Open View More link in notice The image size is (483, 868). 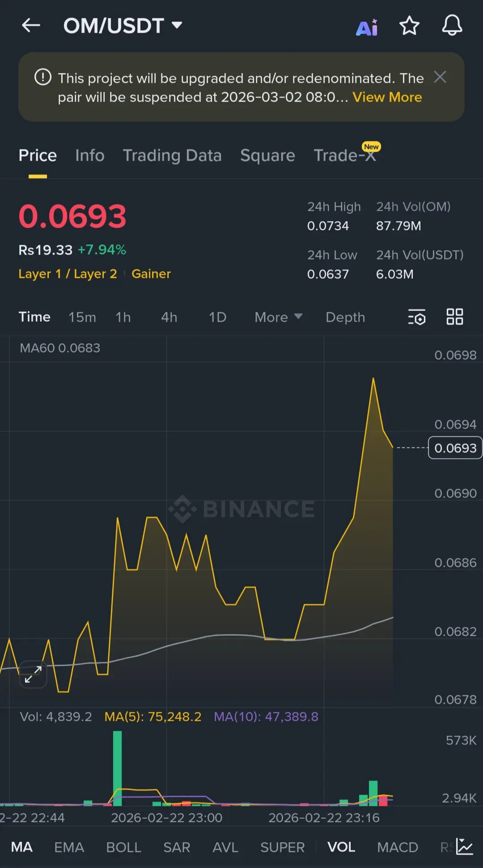click(387, 97)
